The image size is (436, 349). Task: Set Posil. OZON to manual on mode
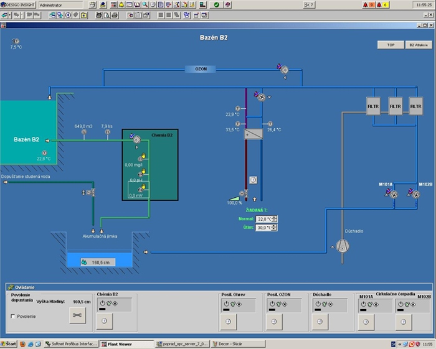285,304
